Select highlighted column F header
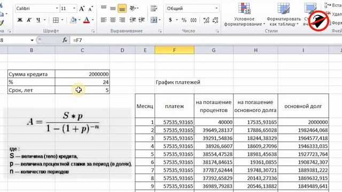 [x=174, y=50]
